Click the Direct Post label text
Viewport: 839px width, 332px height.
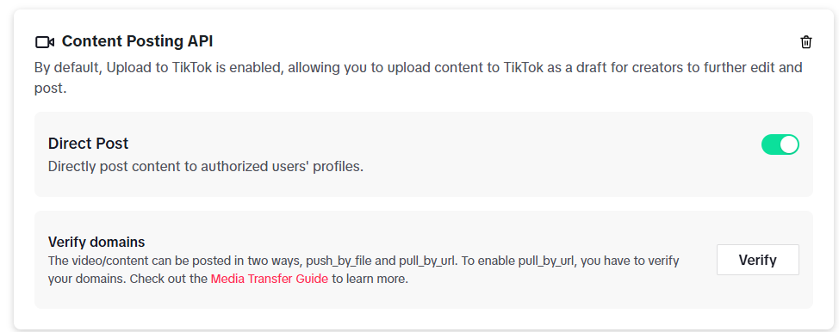tap(88, 144)
